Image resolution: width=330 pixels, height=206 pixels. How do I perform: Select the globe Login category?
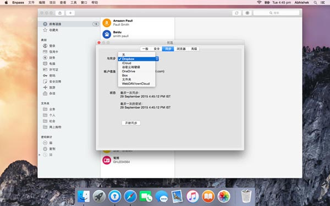click(49, 46)
